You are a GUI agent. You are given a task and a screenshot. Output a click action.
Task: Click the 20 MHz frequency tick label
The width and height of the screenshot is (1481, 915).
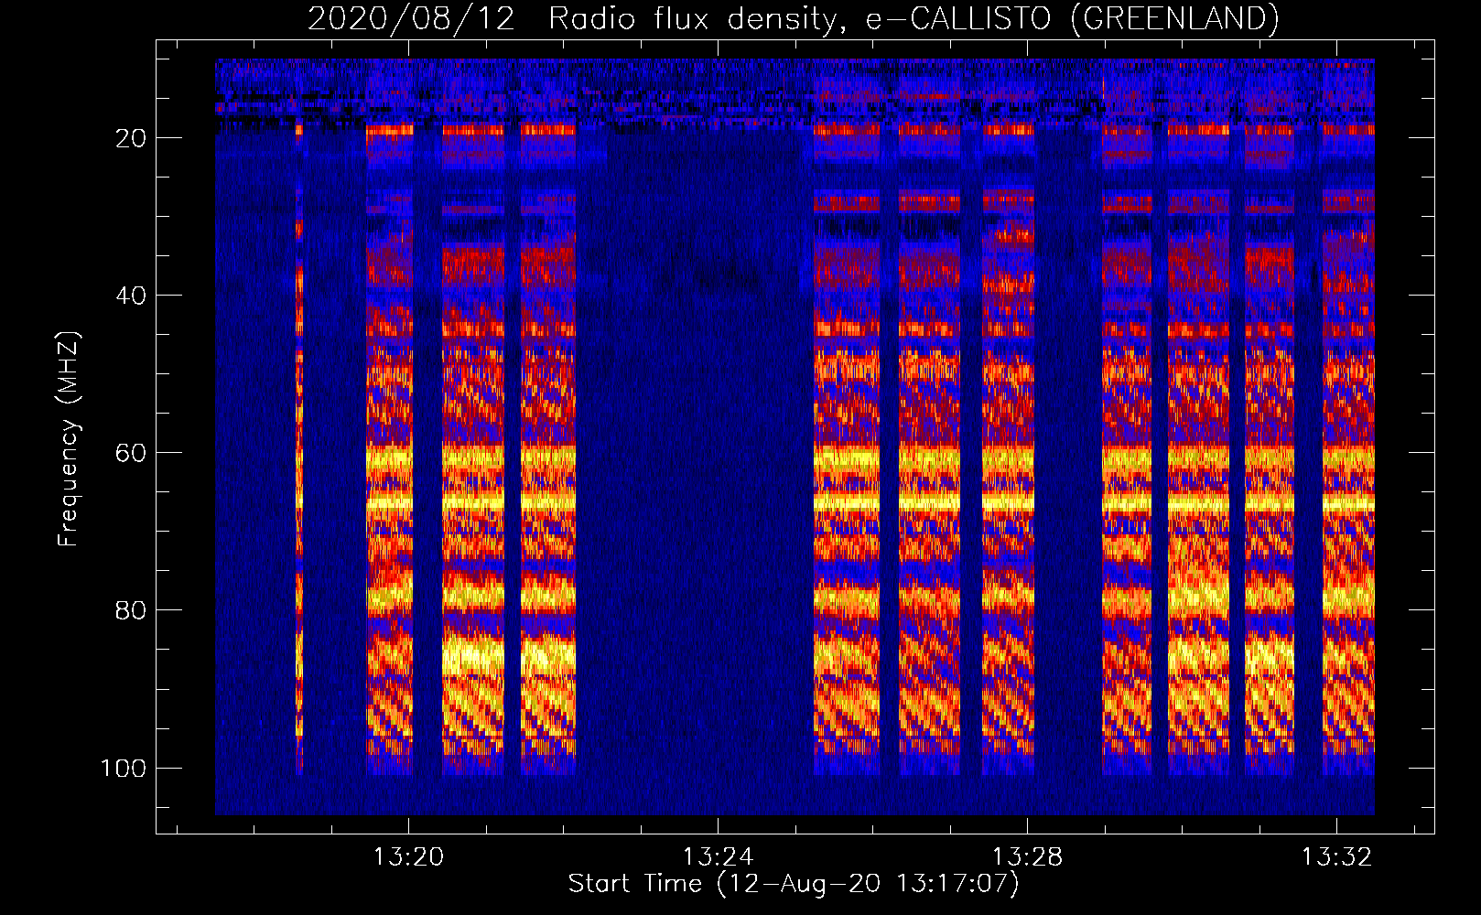(131, 138)
